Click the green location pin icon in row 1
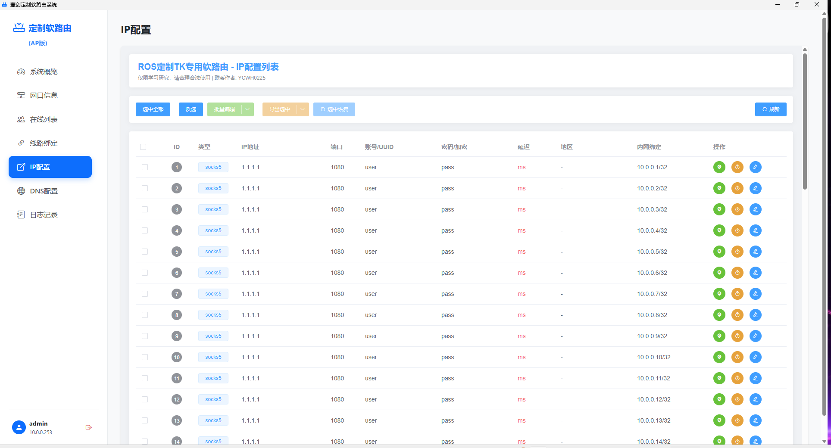The width and height of the screenshot is (831, 448). (x=719, y=167)
